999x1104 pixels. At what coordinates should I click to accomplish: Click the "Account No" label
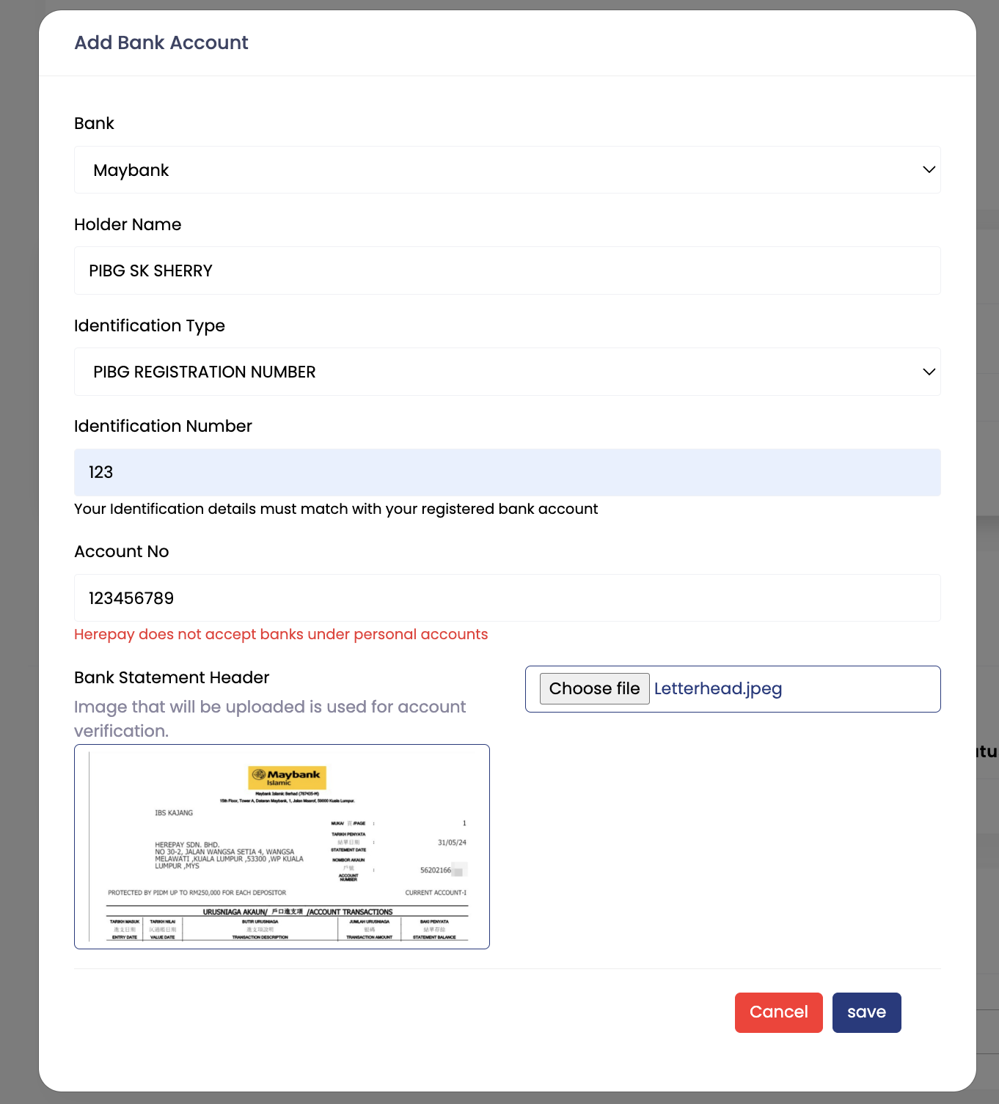tap(122, 551)
